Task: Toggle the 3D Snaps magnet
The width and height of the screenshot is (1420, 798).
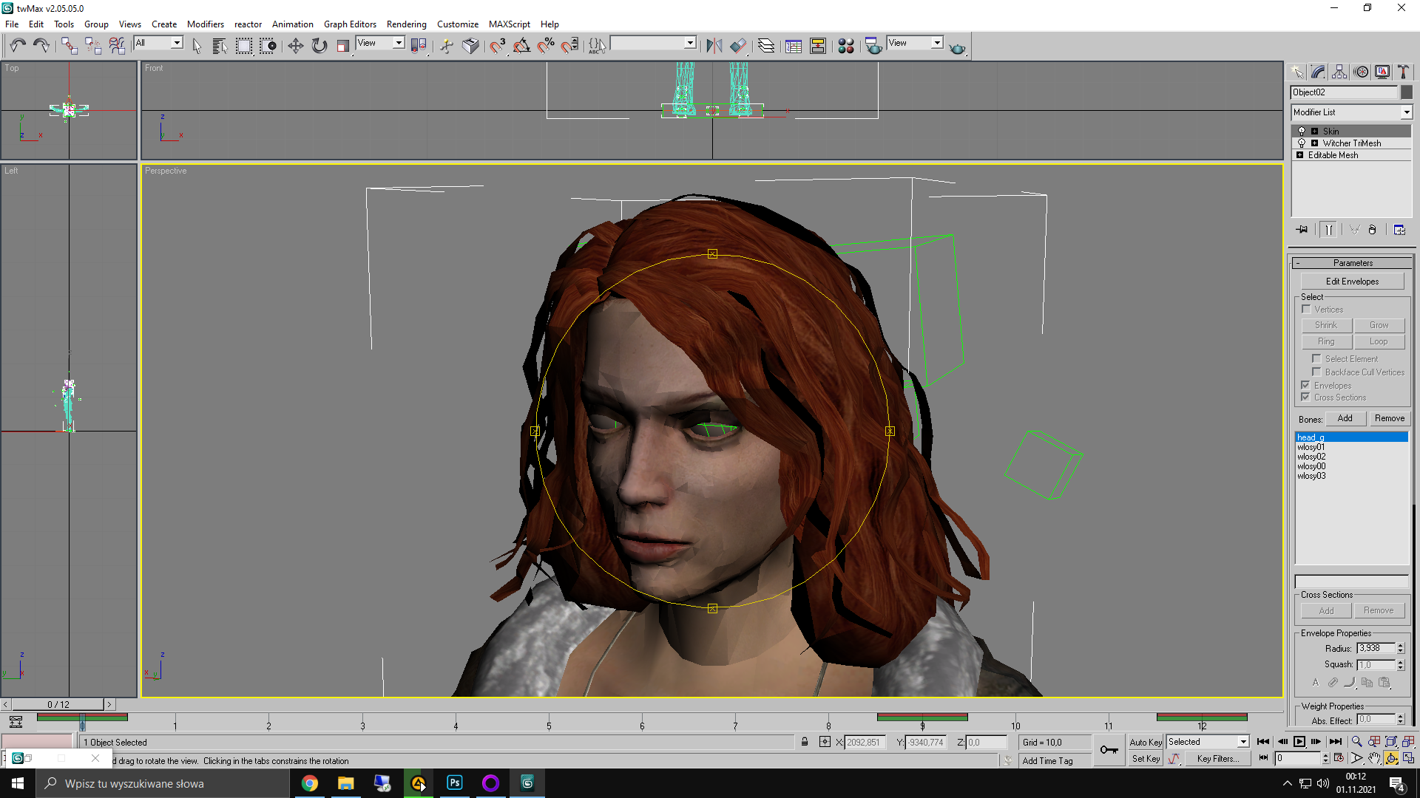Action: [x=498, y=46]
